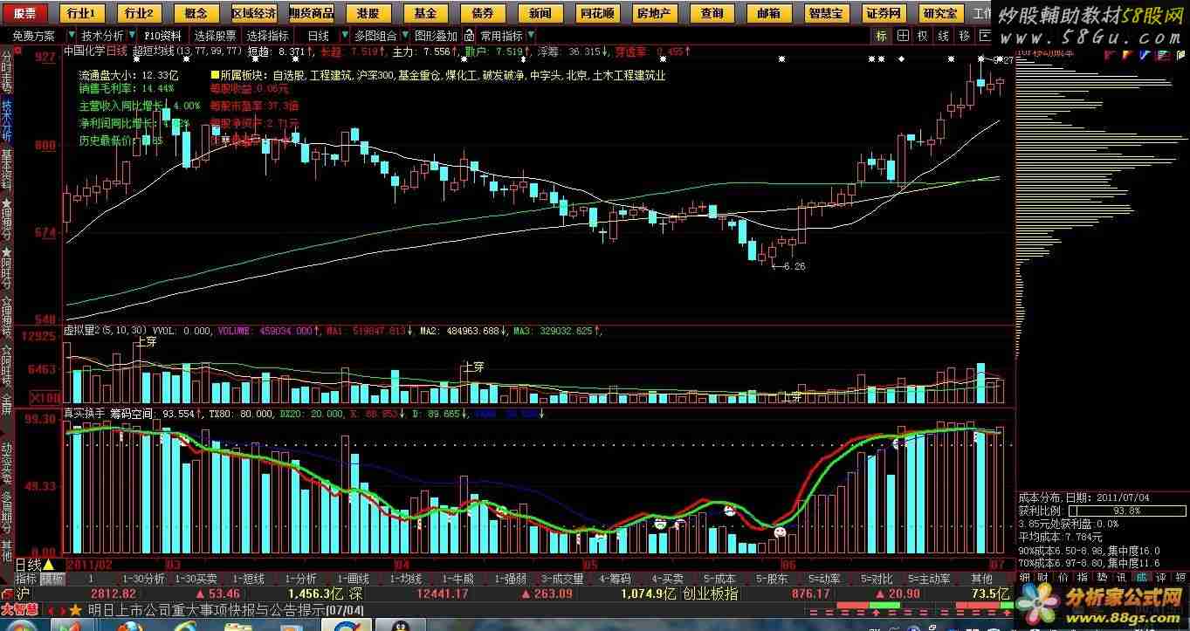Click the 概念 top navigation button
Viewport: 1190px width, 631px height.
[x=197, y=13]
